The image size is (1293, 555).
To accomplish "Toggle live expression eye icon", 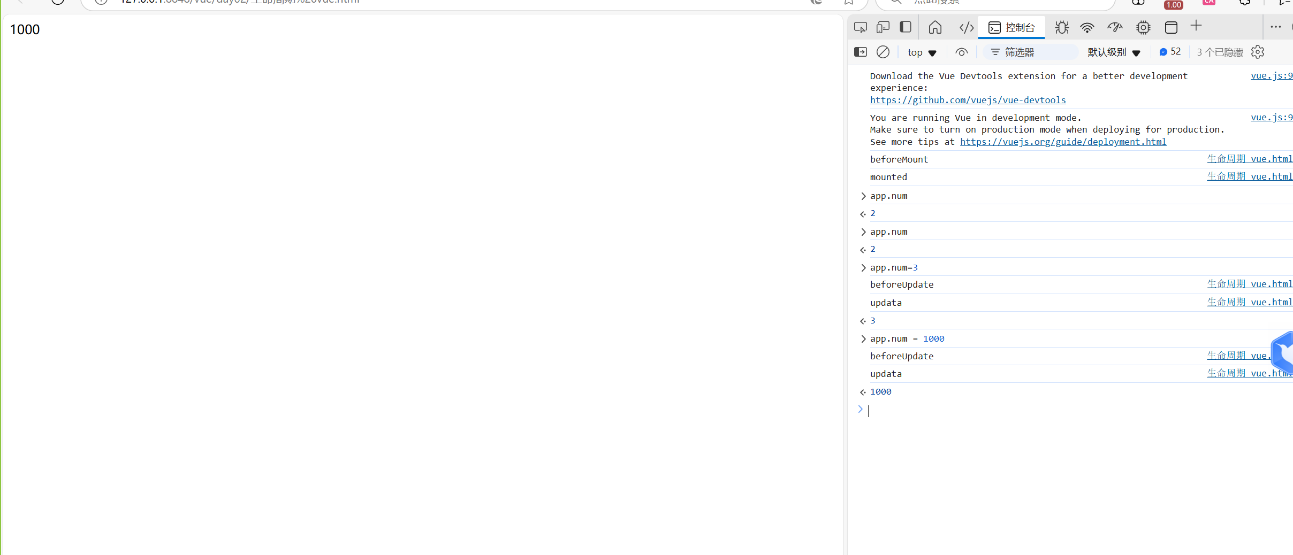I will click(x=961, y=52).
